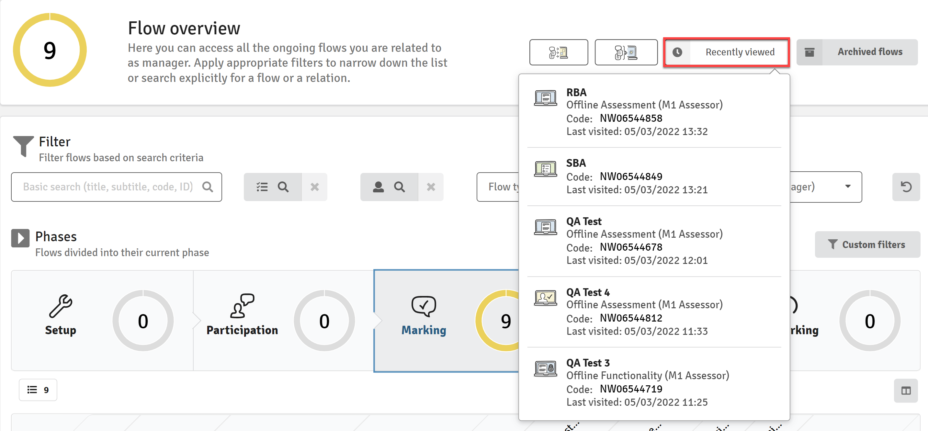This screenshot has height=431, width=928.
Task: Click the Setup phase count circle
Action: click(x=143, y=320)
